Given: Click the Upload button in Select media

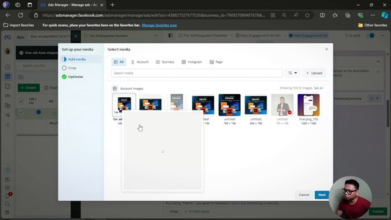Looking at the screenshot, I should click(x=314, y=73).
